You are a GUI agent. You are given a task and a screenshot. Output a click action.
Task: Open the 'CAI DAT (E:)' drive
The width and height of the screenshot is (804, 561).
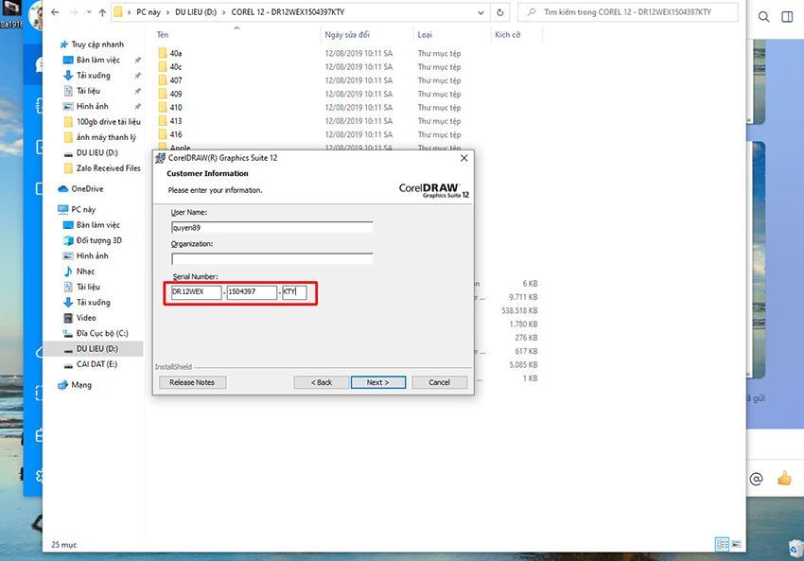[x=96, y=364]
